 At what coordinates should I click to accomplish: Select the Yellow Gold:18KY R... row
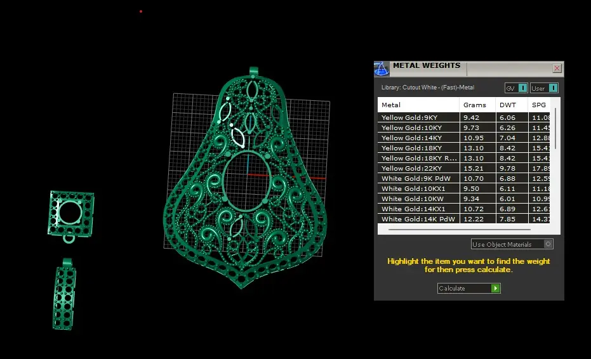pyautogui.click(x=463, y=158)
